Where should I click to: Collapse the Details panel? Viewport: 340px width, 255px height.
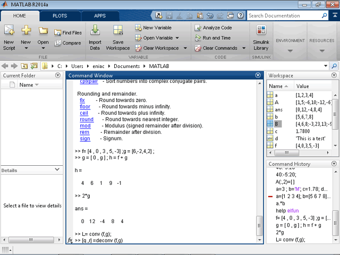coord(57,170)
